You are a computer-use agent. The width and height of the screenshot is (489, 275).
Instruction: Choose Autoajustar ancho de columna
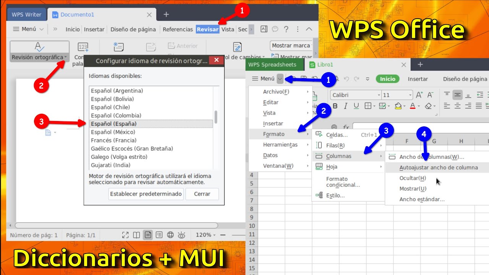[437, 167]
